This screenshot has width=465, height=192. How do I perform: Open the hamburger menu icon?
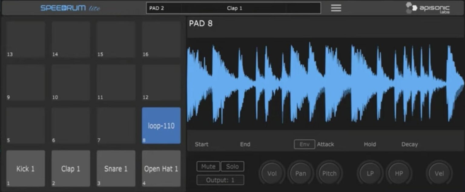[336, 8]
